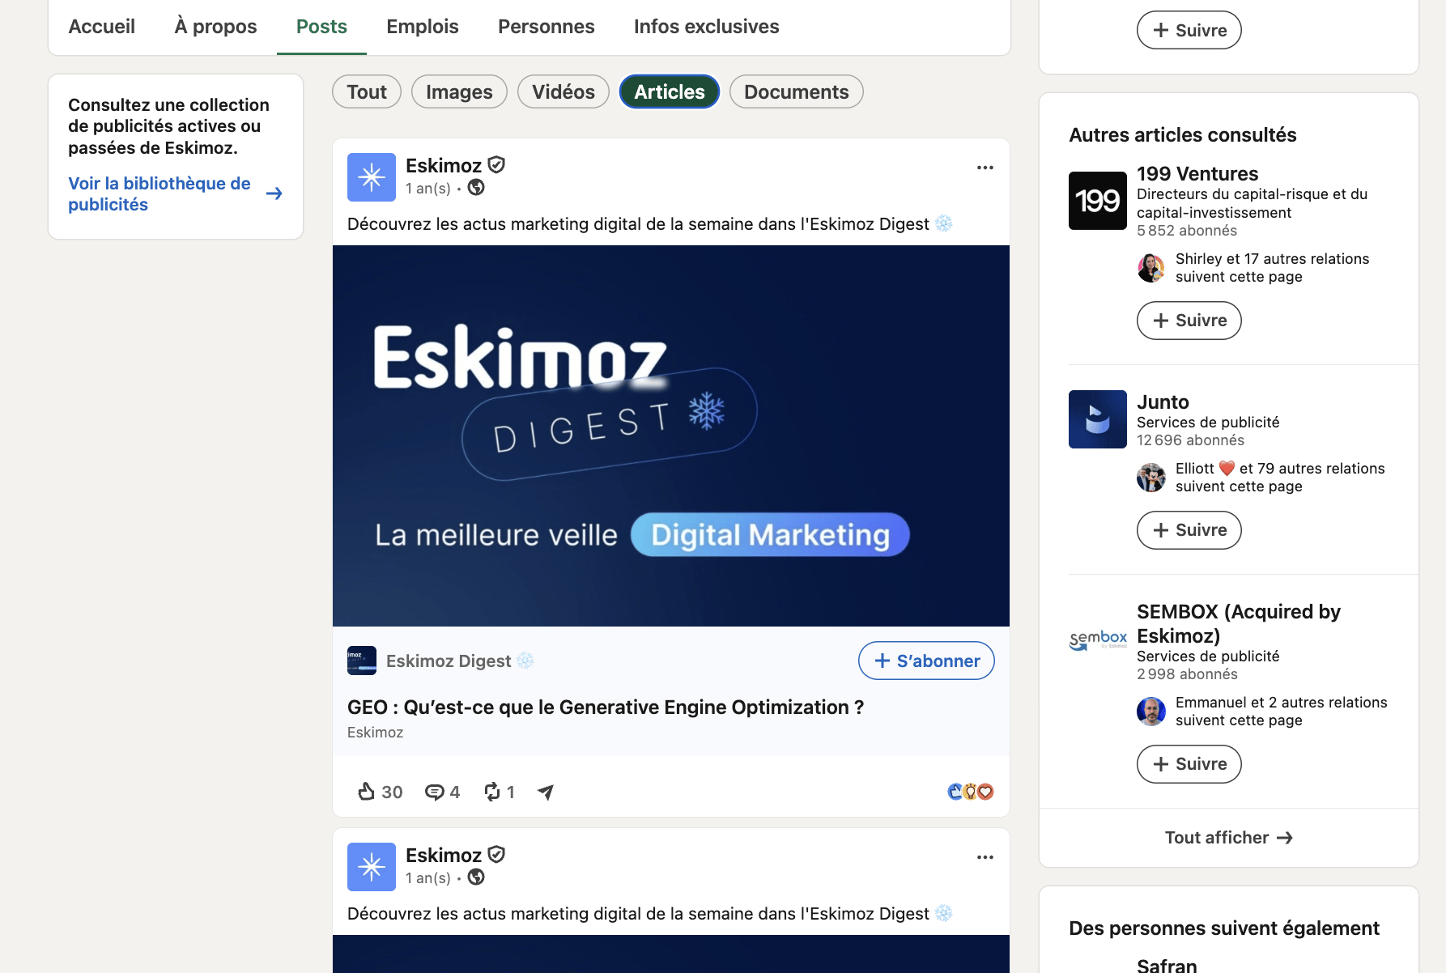This screenshot has width=1446, height=973.
Task: Open the 199 Ventures page name
Action: 1197,174
